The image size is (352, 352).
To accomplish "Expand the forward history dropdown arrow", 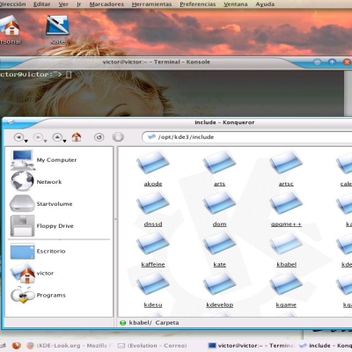I will tap(46, 141).
